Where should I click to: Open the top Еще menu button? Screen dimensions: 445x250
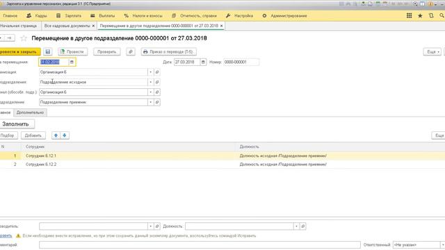432,52
